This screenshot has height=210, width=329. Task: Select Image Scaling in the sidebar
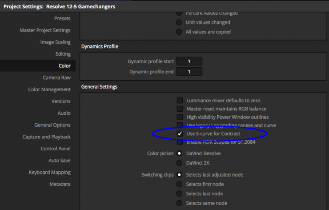click(x=55, y=42)
